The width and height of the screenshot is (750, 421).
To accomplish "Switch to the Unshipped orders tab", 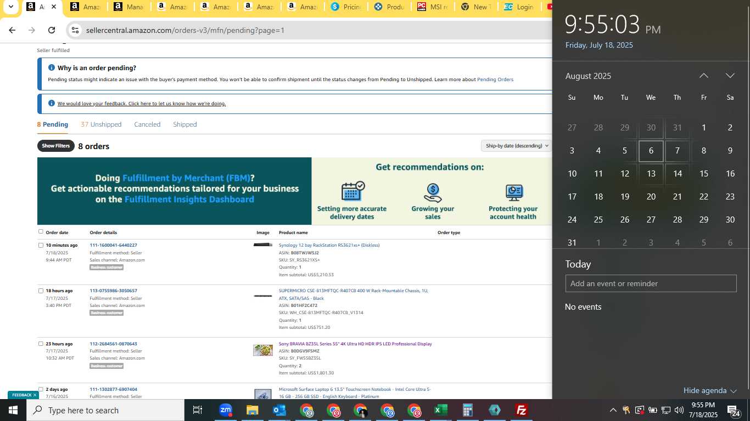I will click(x=101, y=124).
